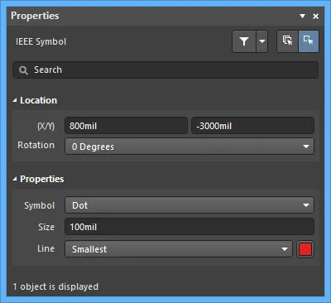Close the Properties panel

(x=316, y=17)
